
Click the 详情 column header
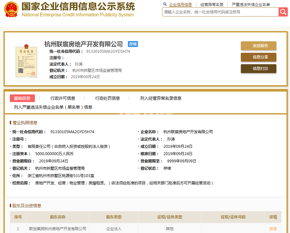(273, 217)
